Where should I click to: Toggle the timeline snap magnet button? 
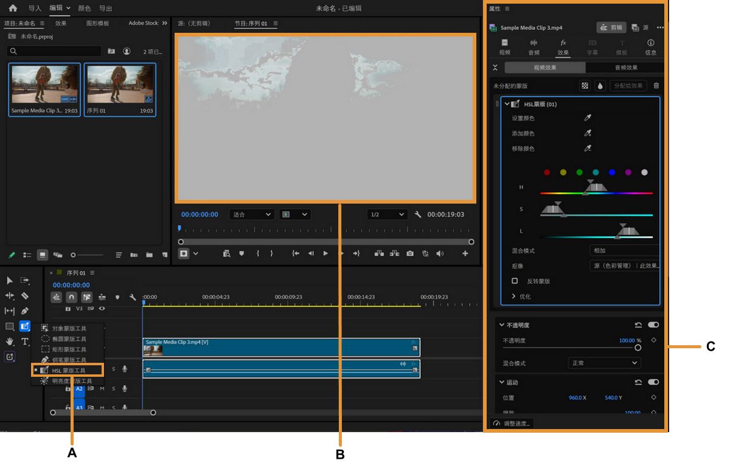[x=71, y=297]
